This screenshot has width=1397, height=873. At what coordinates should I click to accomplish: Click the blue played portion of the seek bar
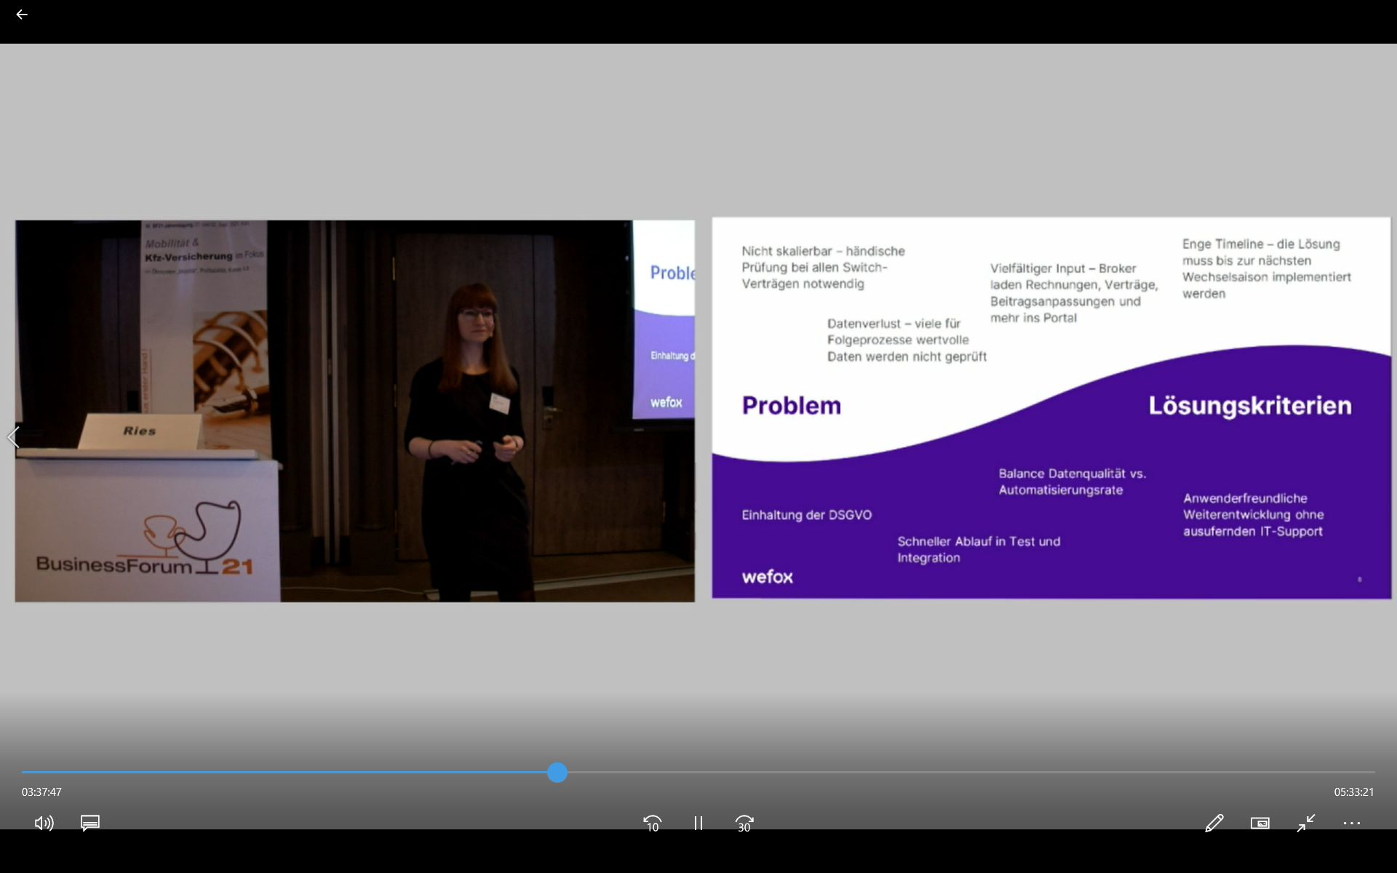tap(291, 773)
